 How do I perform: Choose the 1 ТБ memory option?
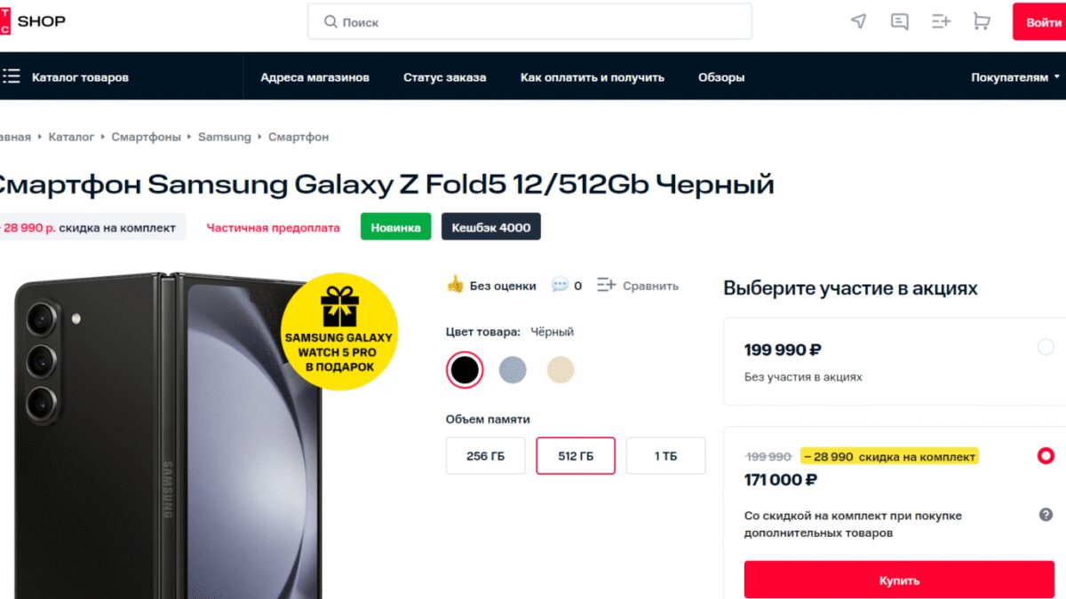tap(665, 456)
